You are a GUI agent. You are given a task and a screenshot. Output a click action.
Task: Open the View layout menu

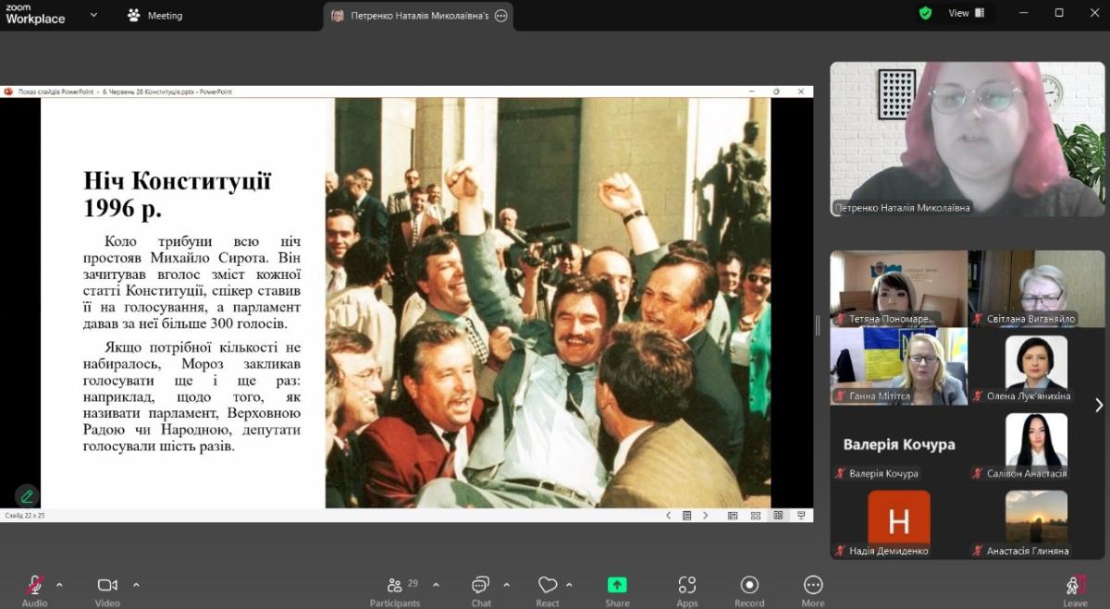pos(967,14)
